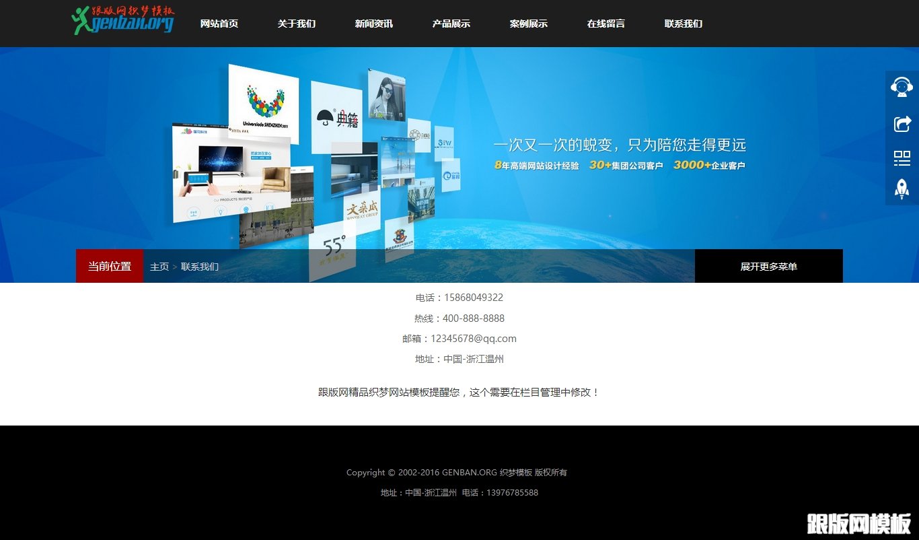Image resolution: width=919 pixels, height=540 pixels.
Task: Open the 在线留言 menu item
Action: (606, 24)
